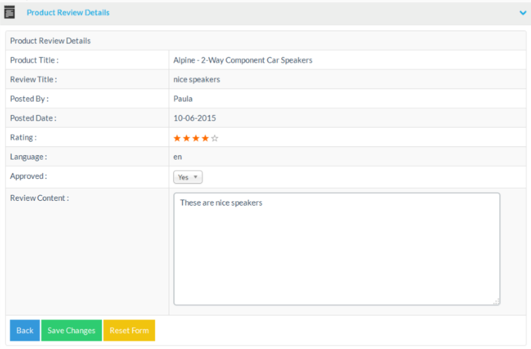Image resolution: width=531 pixels, height=349 pixels.
Task: Click the blue Product Review Details header title
Action: pyautogui.click(x=68, y=12)
